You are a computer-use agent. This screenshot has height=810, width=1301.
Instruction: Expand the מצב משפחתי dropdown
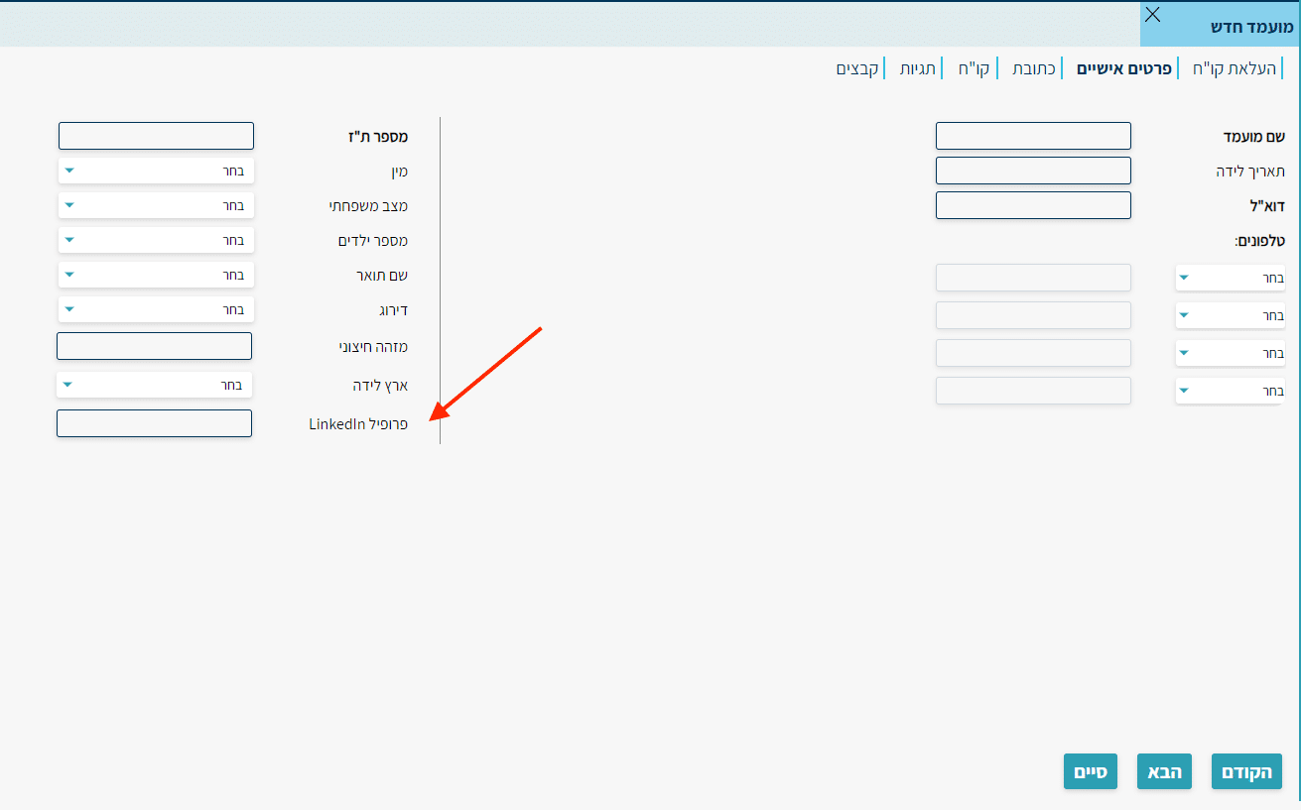(x=156, y=205)
